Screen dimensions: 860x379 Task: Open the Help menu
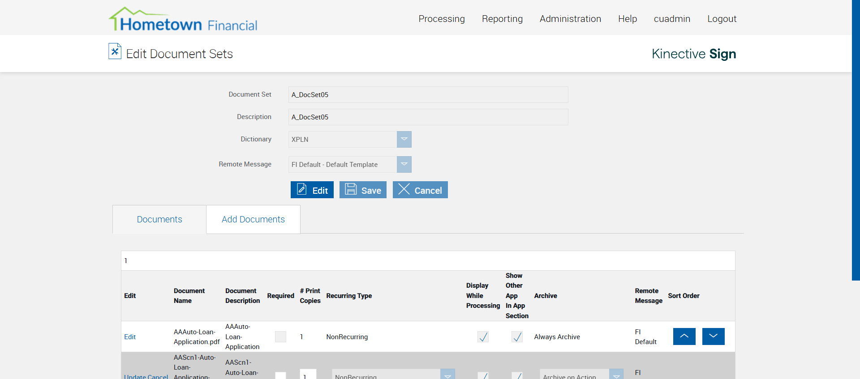click(x=628, y=19)
